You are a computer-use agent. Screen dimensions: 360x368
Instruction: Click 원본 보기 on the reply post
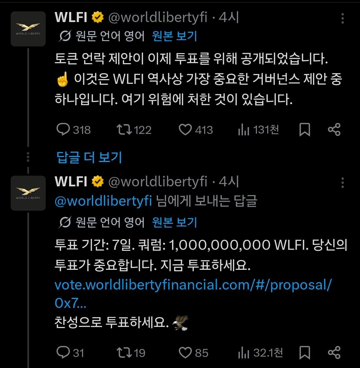(x=174, y=222)
